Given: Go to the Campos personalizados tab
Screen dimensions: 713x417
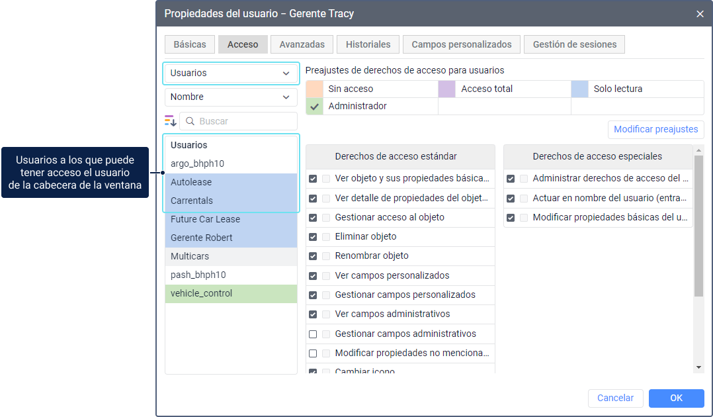Looking at the screenshot, I should 461,44.
